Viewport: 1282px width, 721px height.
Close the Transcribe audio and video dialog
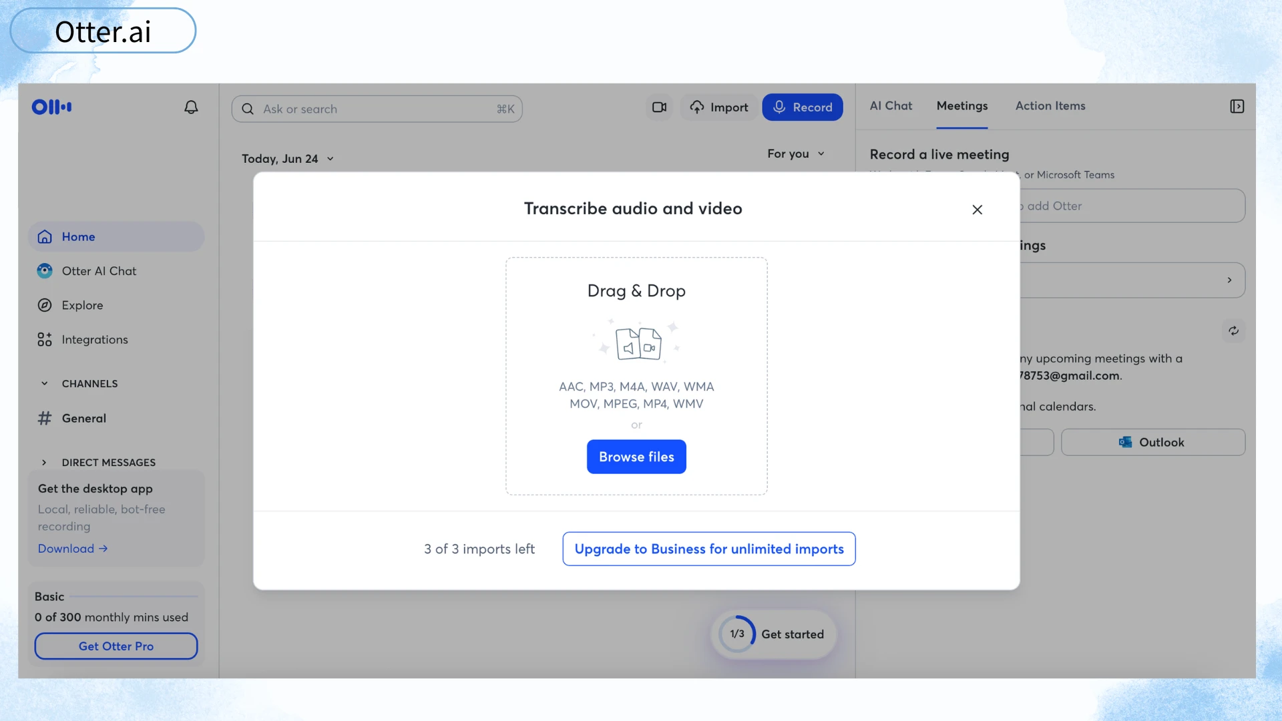click(977, 210)
